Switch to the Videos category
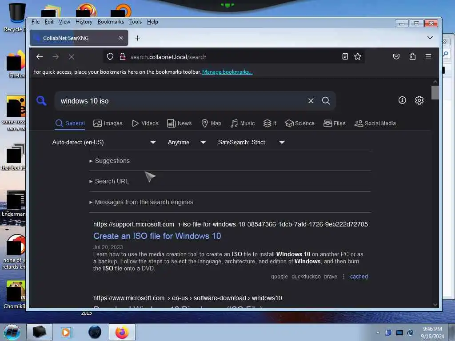Image resolution: width=455 pixels, height=341 pixels. (145, 123)
